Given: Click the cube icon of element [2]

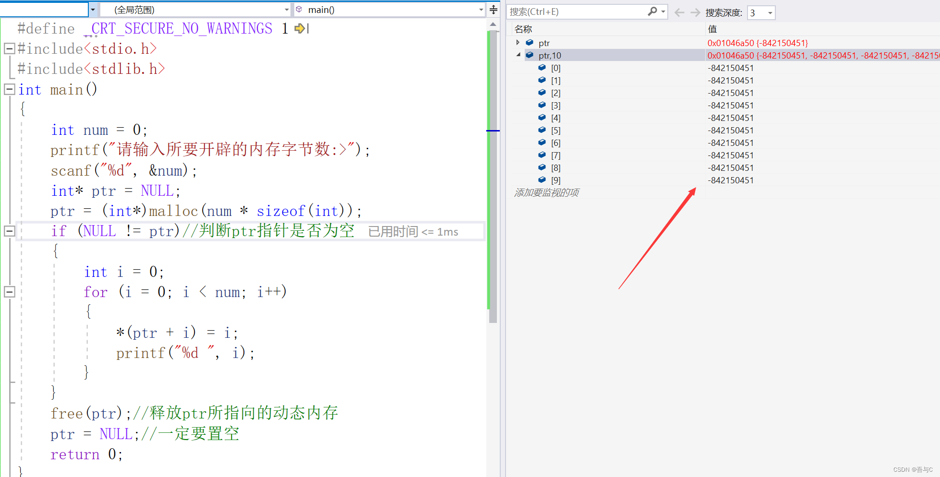Looking at the screenshot, I should pyautogui.click(x=542, y=93).
